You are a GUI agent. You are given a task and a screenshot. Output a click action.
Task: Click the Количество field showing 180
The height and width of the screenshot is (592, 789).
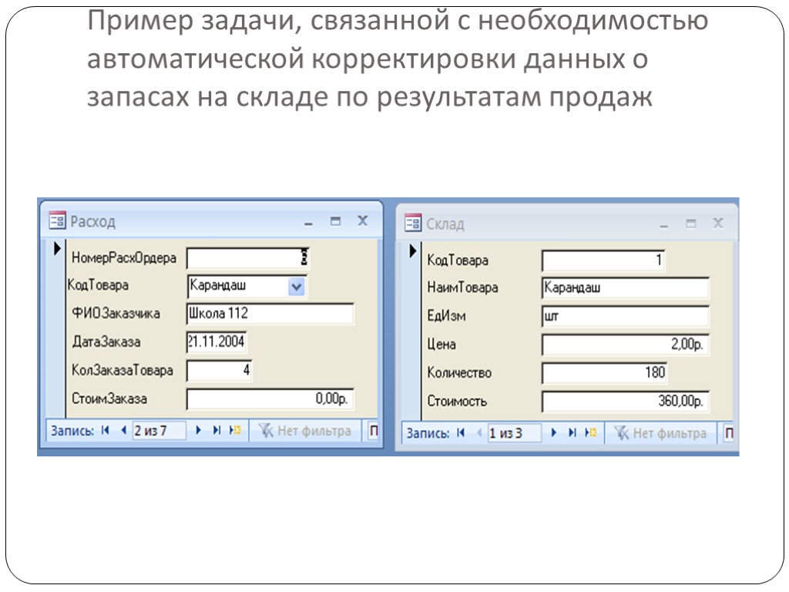pyautogui.click(x=604, y=373)
